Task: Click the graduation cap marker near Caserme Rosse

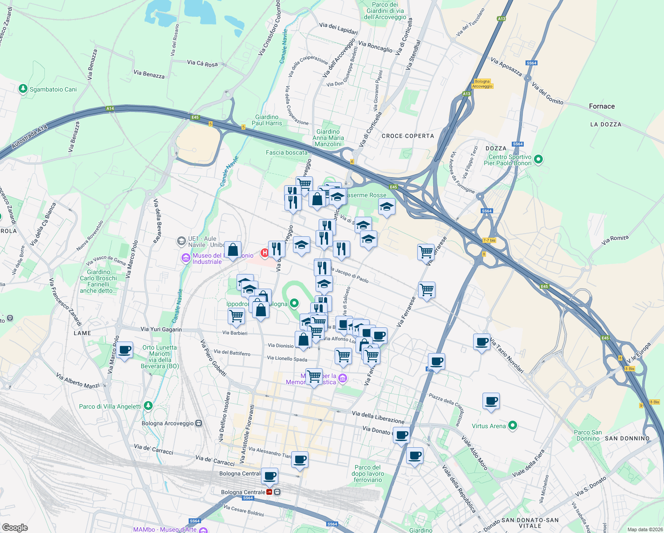Action: tap(387, 206)
